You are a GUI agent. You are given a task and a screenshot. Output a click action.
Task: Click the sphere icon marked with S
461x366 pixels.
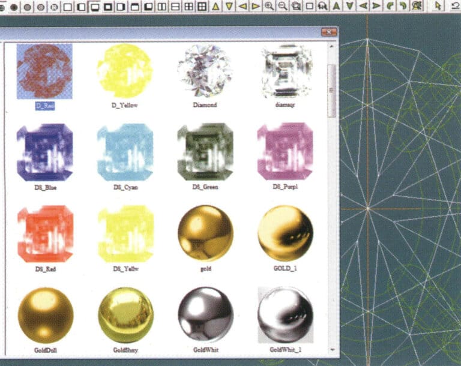(41, 7)
